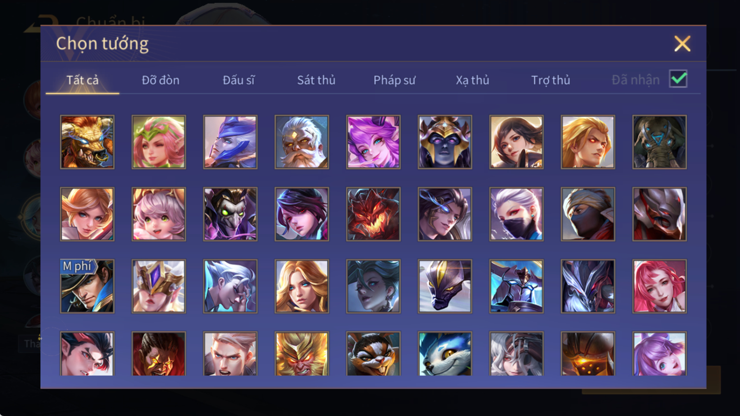Switch to the Đấu sĩ tab

click(239, 80)
